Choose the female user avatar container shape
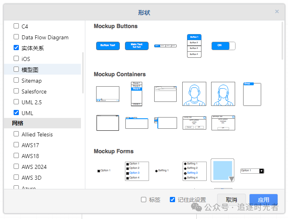This screenshot has width=288, height=219. click(x=223, y=94)
